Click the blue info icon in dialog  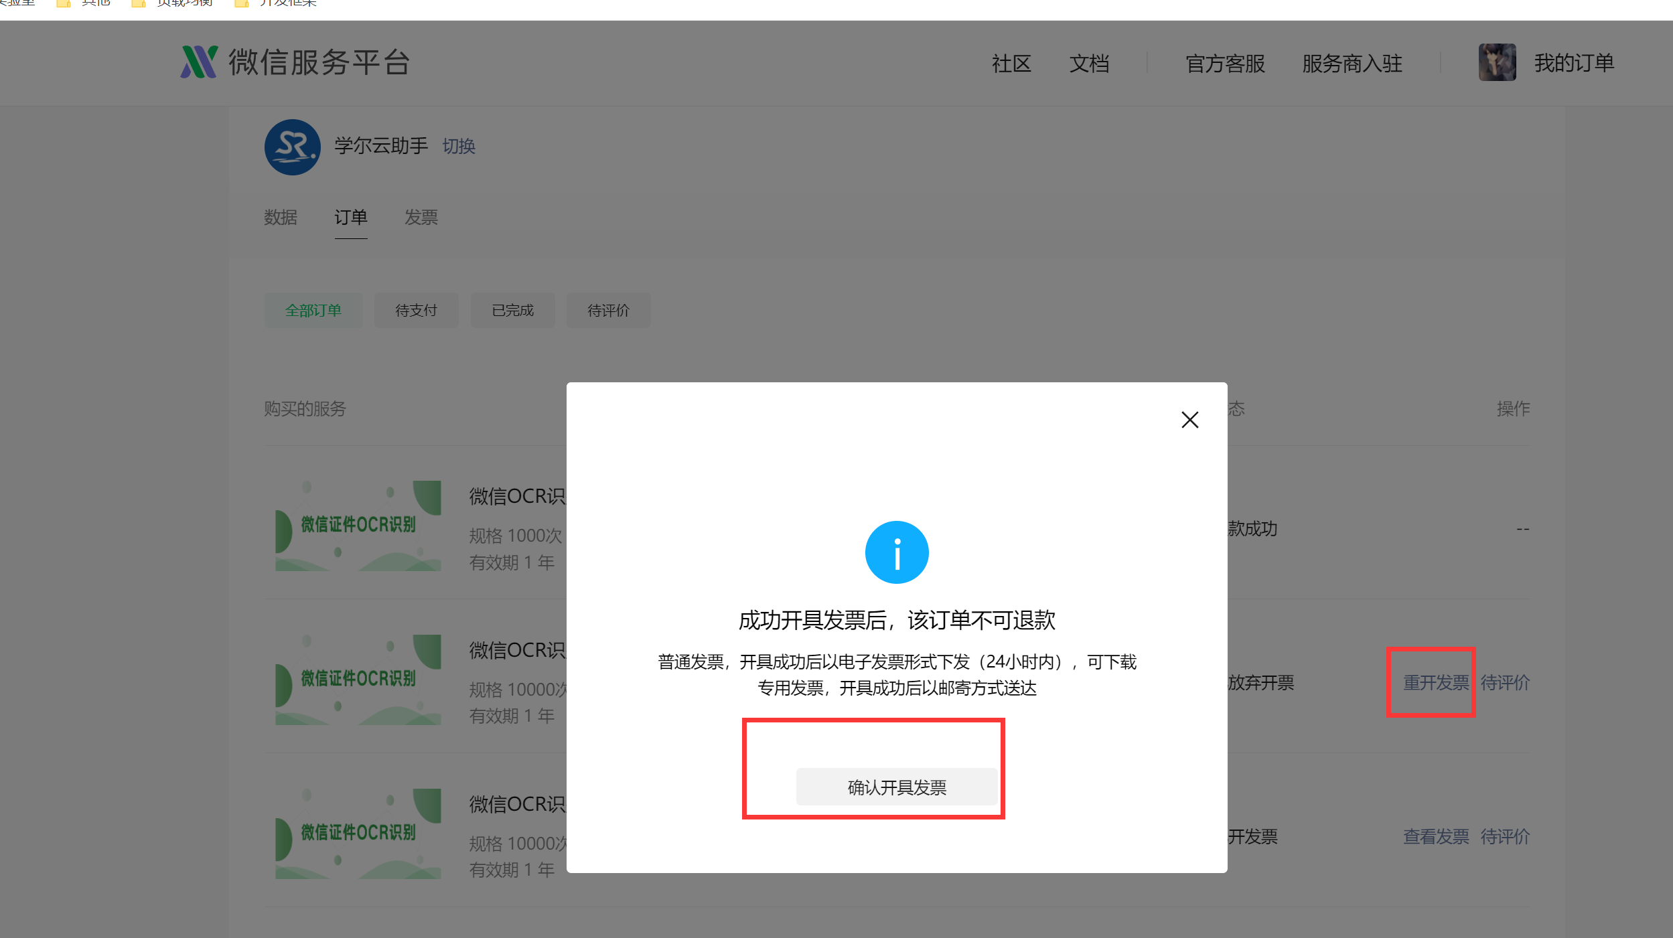coord(896,552)
